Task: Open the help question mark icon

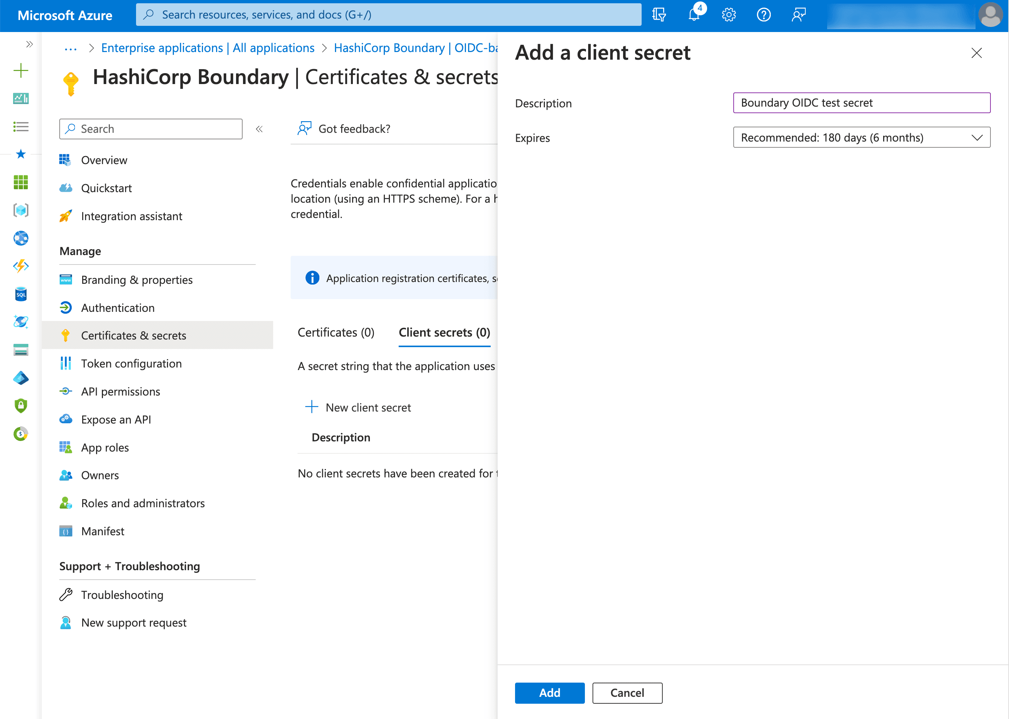Action: tap(764, 15)
